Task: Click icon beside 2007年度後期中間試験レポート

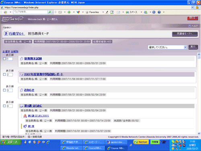Action: pyautogui.click(x=22, y=74)
